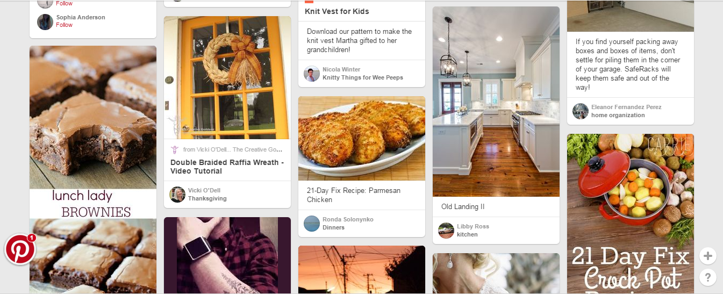Click Sophia Anderson's profile avatar
This screenshot has width=723, height=294.
45,22
